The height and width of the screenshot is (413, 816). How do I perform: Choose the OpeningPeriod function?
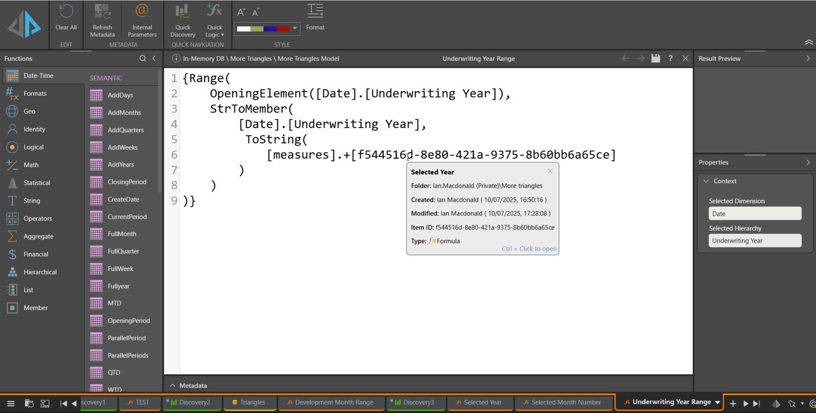(x=123, y=320)
